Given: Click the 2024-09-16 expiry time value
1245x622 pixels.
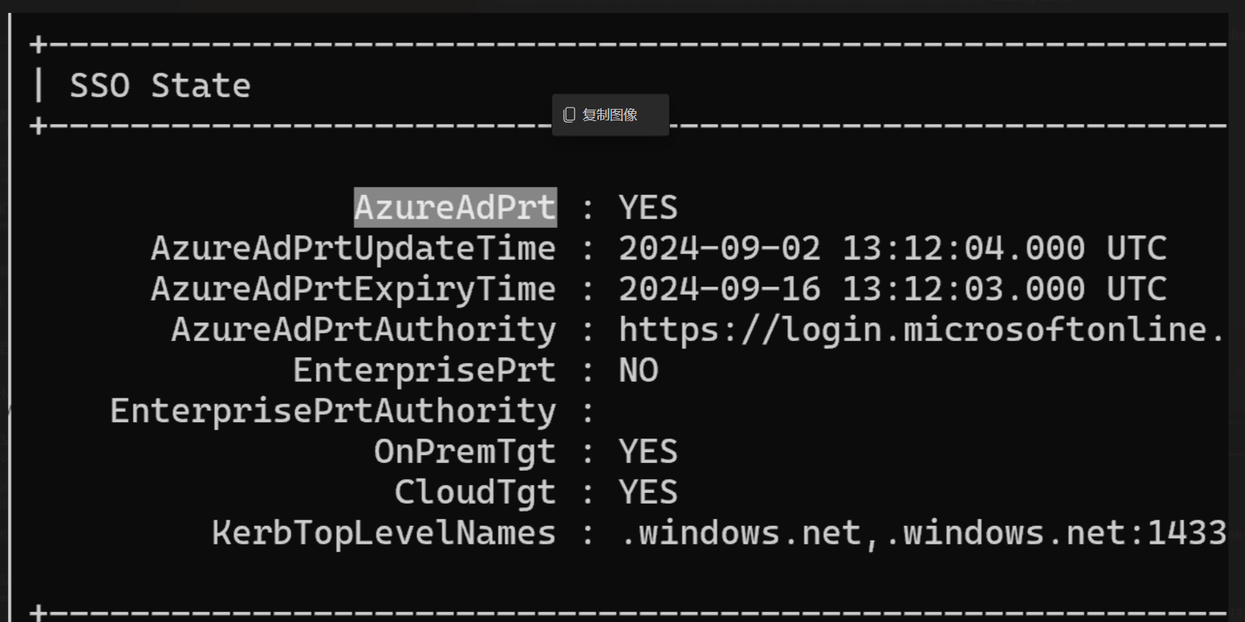Looking at the screenshot, I should point(893,289).
